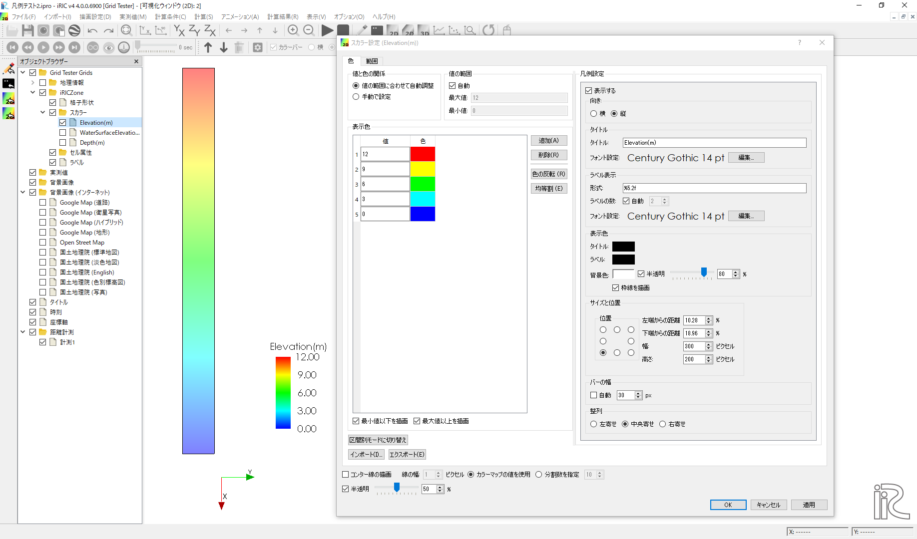Click the redo arrow icon
The width and height of the screenshot is (917, 539).
pos(108,30)
